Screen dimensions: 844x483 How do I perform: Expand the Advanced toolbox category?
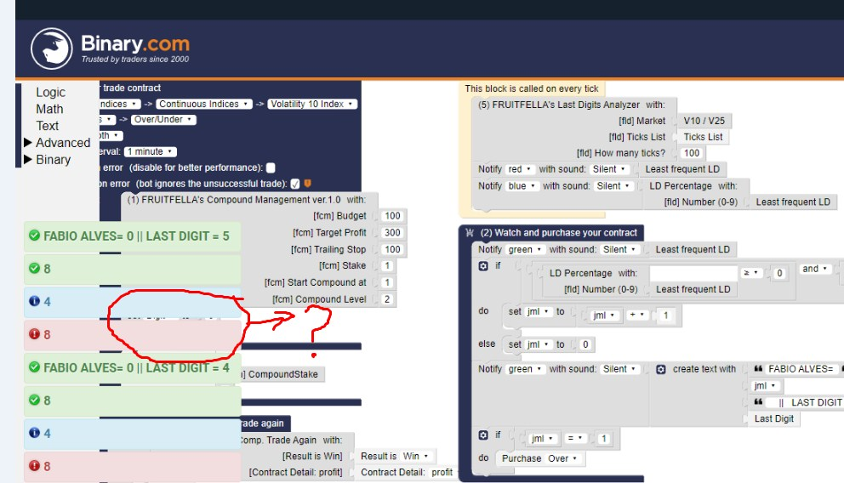point(57,143)
